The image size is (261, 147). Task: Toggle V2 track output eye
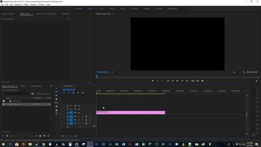pyautogui.click(x=79, y=109)
